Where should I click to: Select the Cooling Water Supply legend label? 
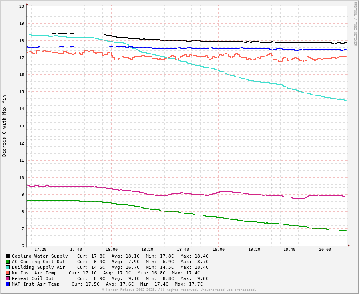tap(40, 256)
